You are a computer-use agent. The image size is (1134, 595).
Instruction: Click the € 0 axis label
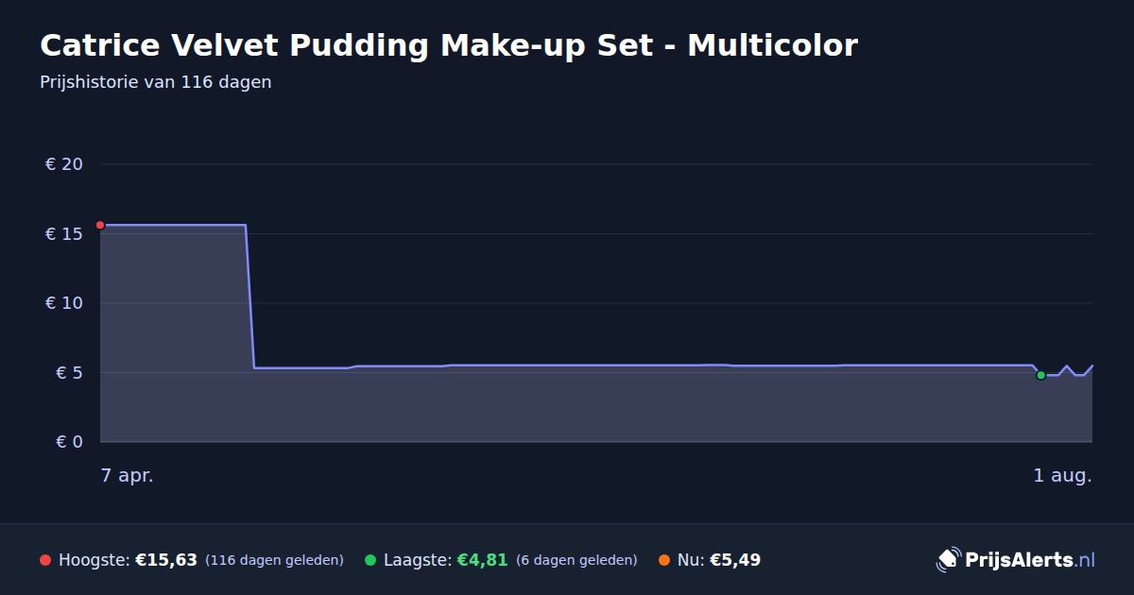point(69,442)
